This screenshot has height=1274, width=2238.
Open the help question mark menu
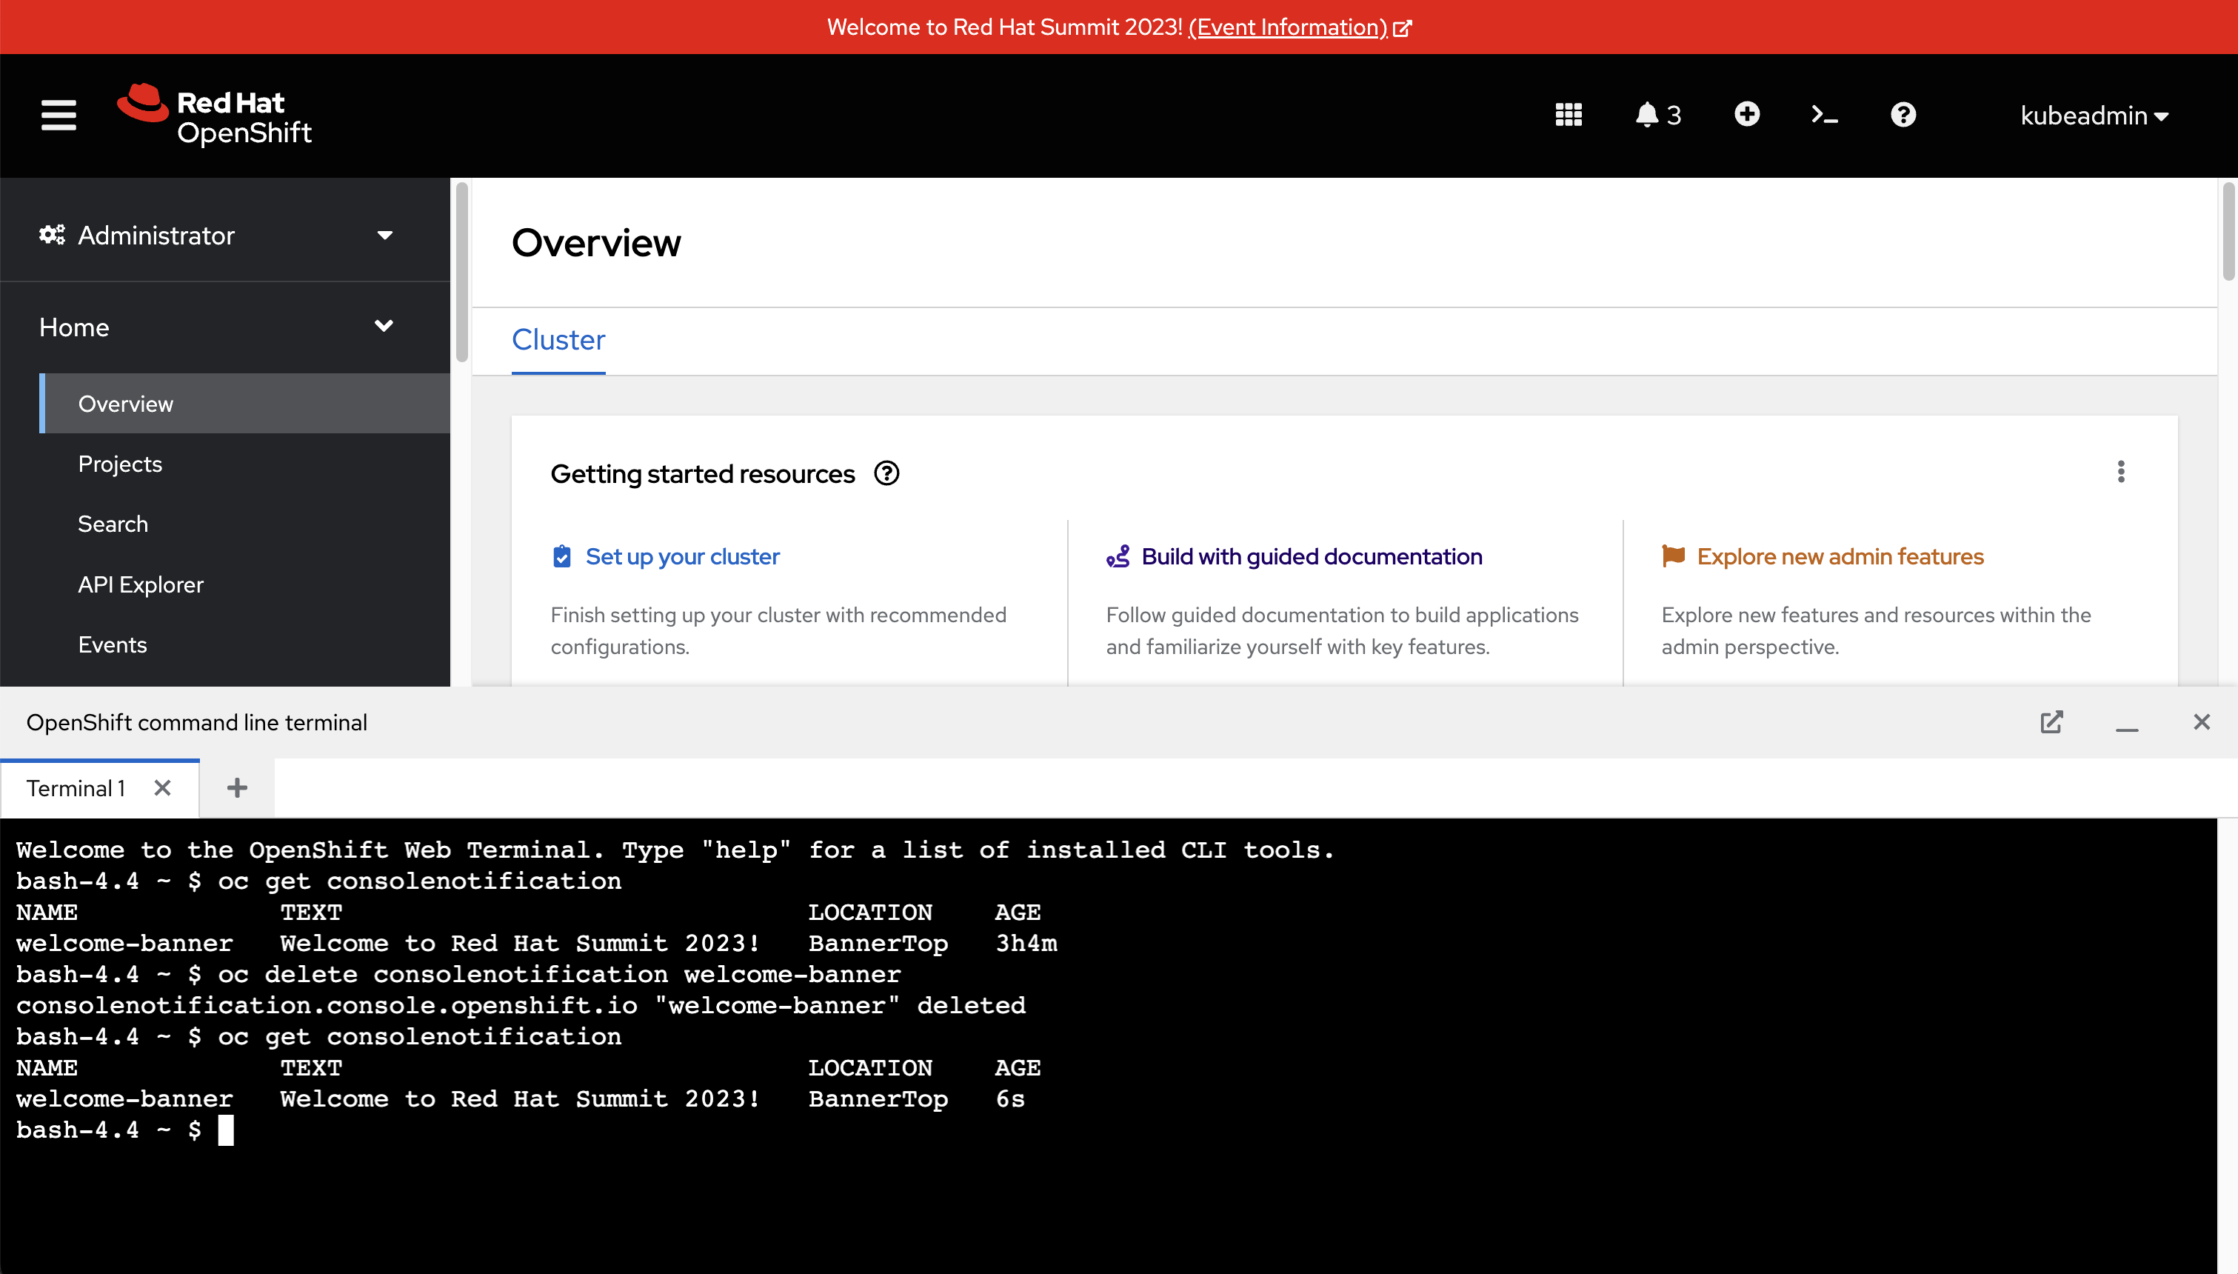[1903, 115]
